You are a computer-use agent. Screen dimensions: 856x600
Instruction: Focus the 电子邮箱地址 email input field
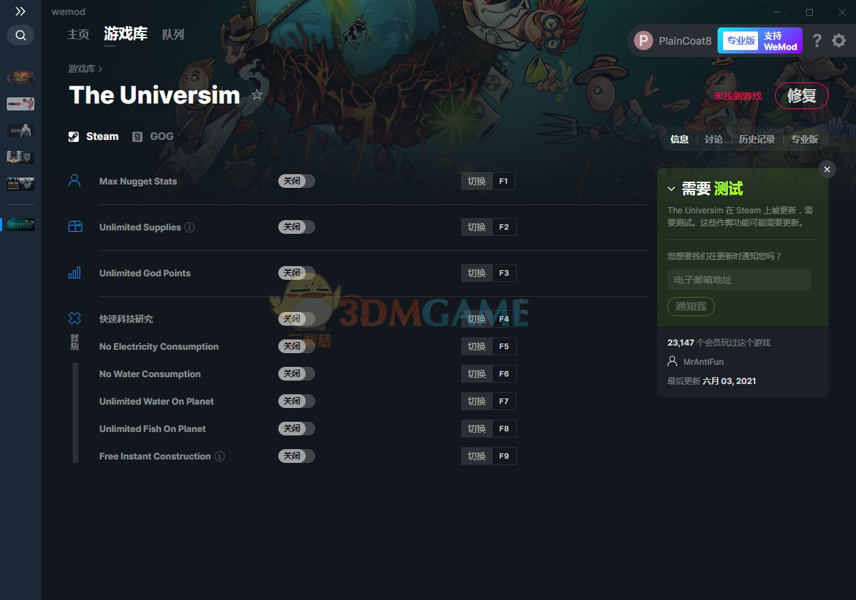tap(739, 280)
